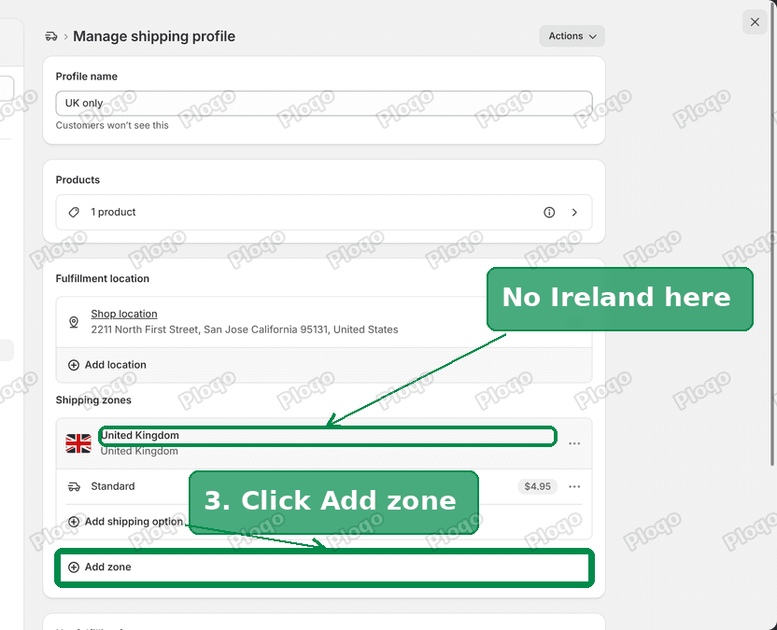Click plus icon beside Add shipping option
The image size is (777, 630).
pyautogui.click(x=74, y=522)
